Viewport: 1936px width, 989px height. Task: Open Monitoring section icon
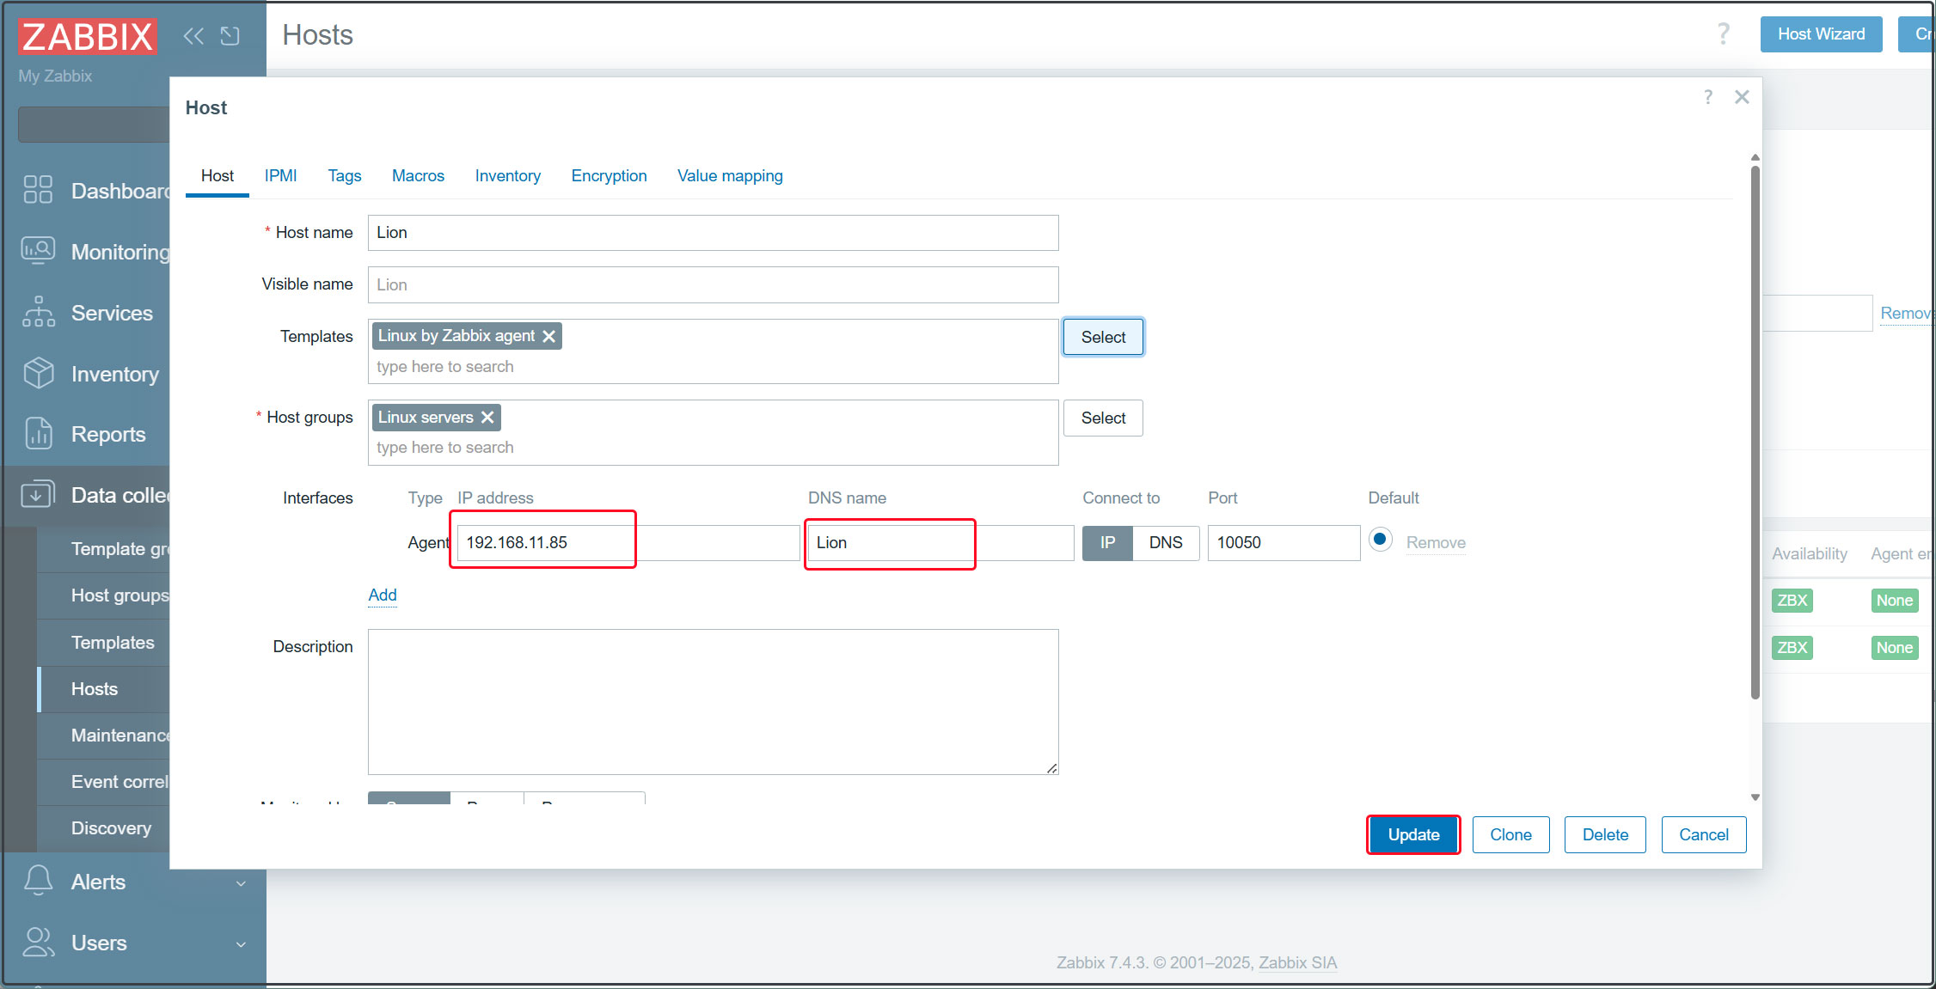[x=38, y=250]
